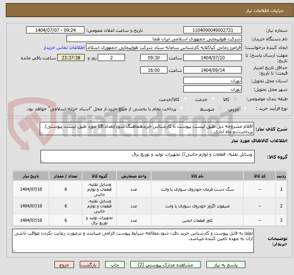Click the 09:30 response time field

pos(154,58)
